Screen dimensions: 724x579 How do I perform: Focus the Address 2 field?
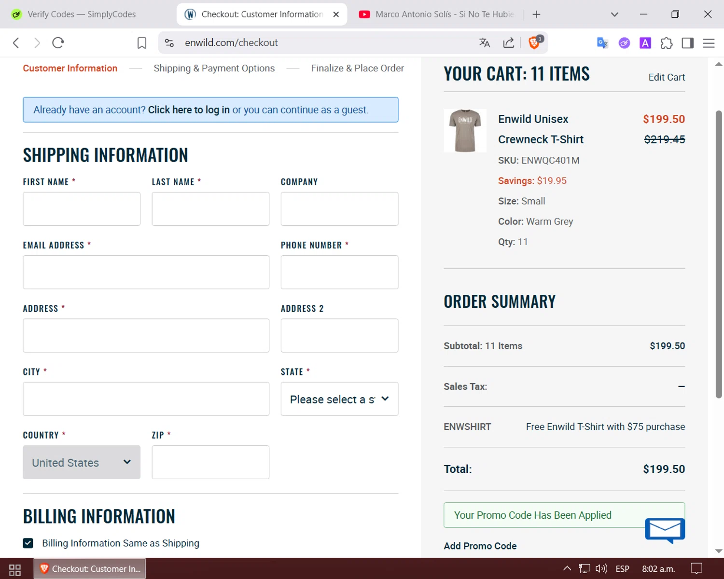tap(339, 335)
